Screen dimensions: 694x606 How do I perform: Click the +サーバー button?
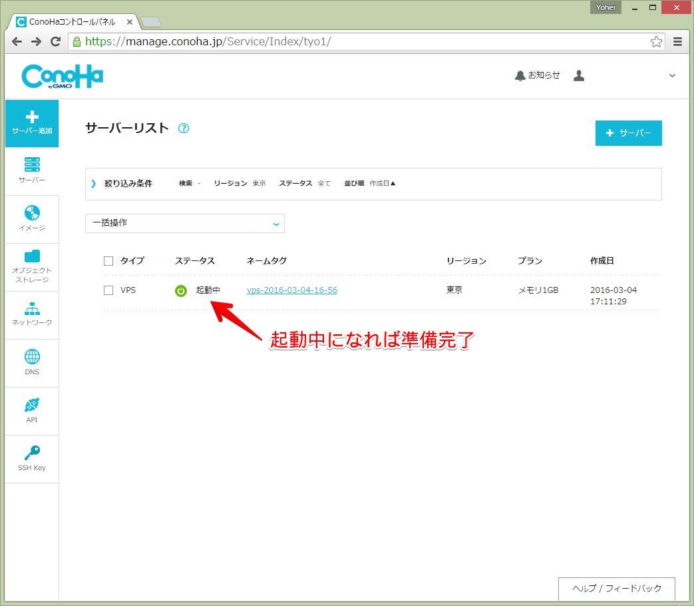point(628,133)
